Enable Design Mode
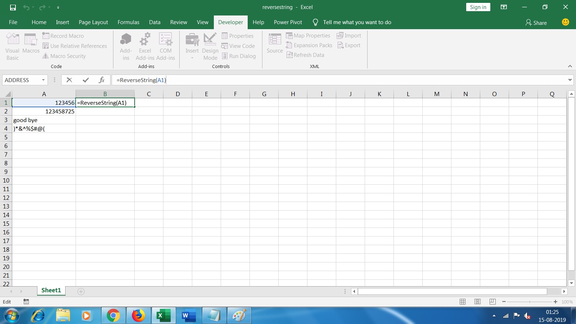The image size is (576, 324). [210, 46]
